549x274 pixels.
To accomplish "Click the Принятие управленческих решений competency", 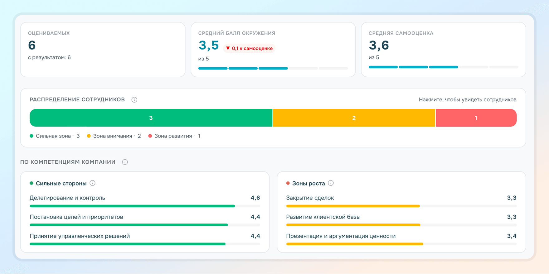I will 80,236.
